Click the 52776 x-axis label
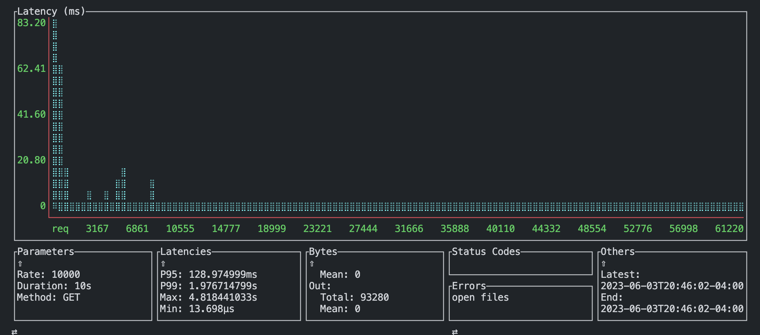 click(638, 229)
